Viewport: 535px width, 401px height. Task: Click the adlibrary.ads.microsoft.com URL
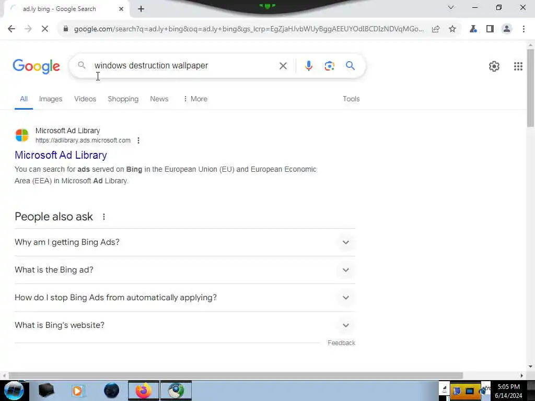(83, 140)
